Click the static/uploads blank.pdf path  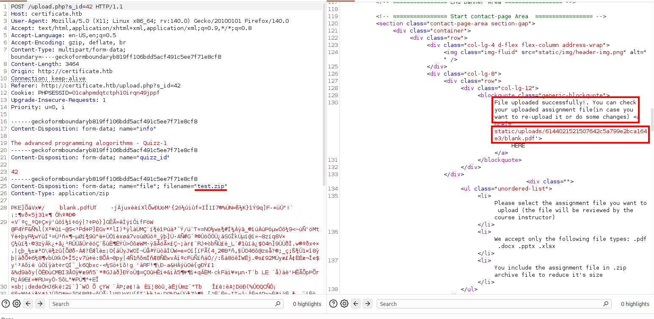click(571, 135)
